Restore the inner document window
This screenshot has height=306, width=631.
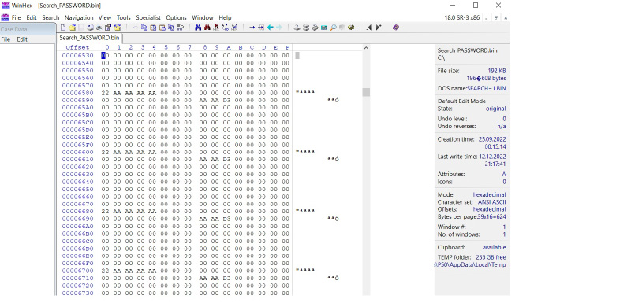click(496, 17)
